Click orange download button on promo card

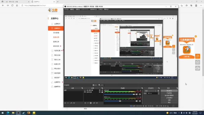[x=187, y=56]
